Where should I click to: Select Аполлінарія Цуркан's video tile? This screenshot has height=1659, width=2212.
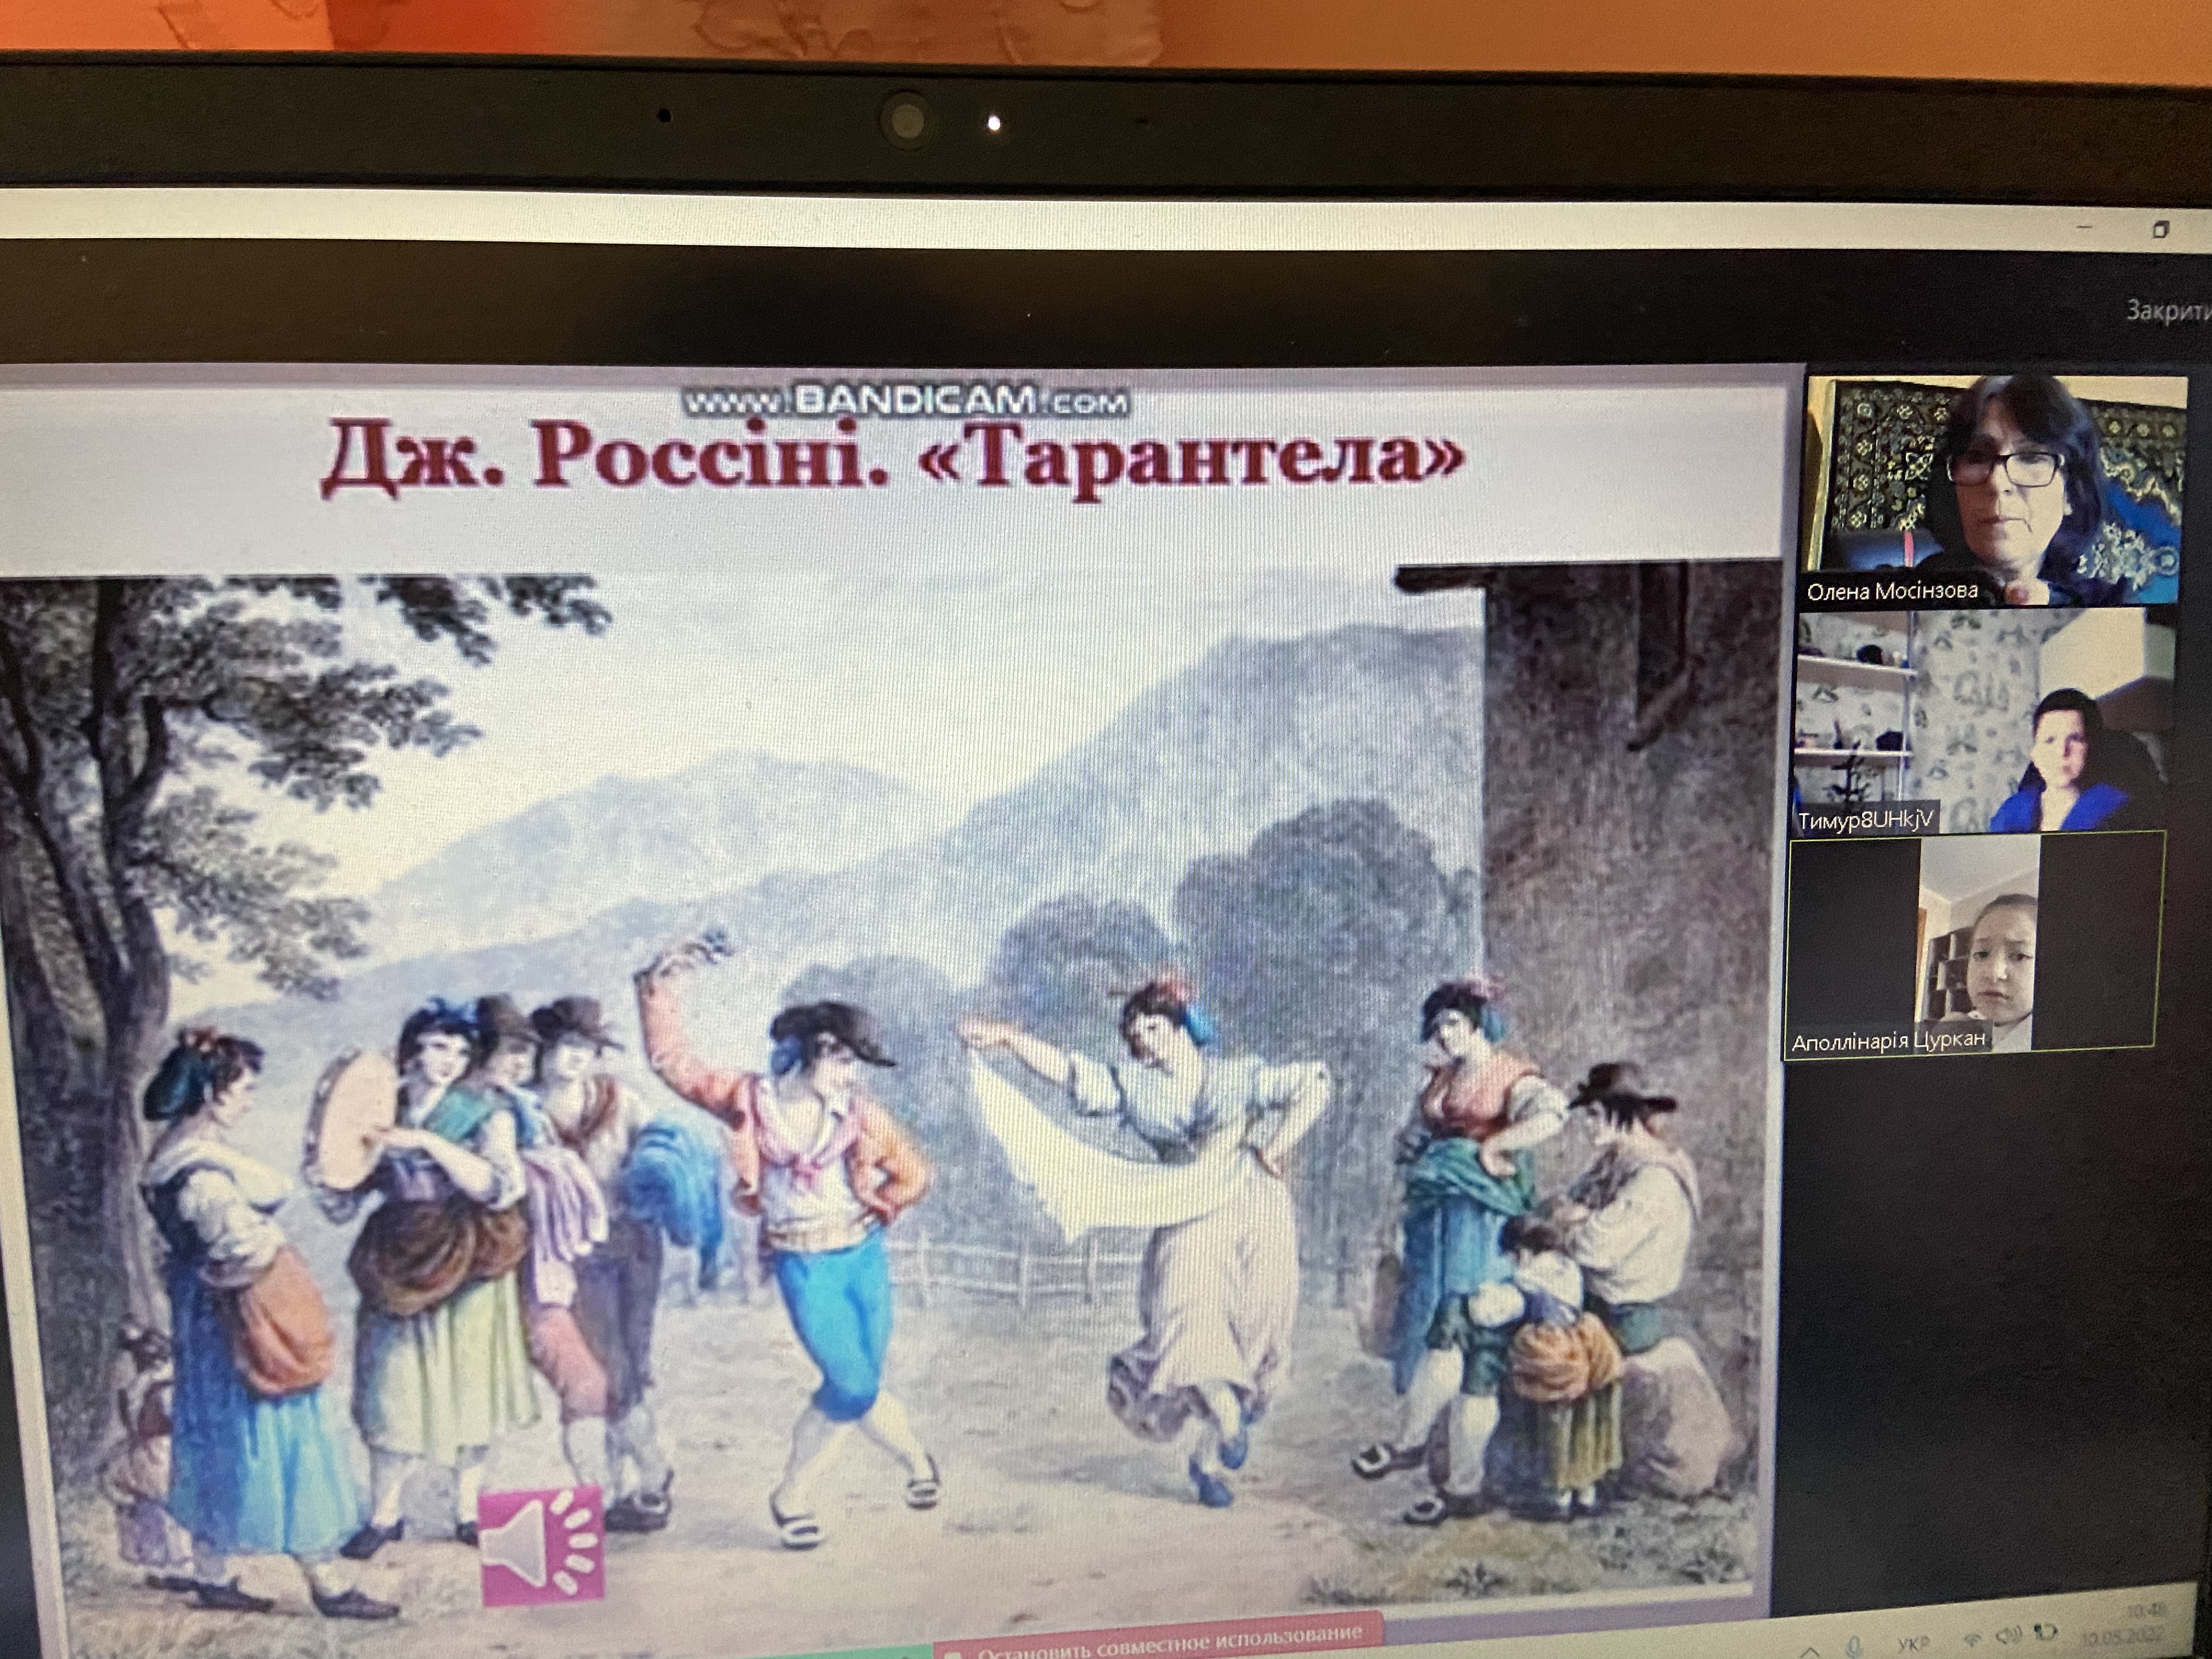(x=1975, y=945)
